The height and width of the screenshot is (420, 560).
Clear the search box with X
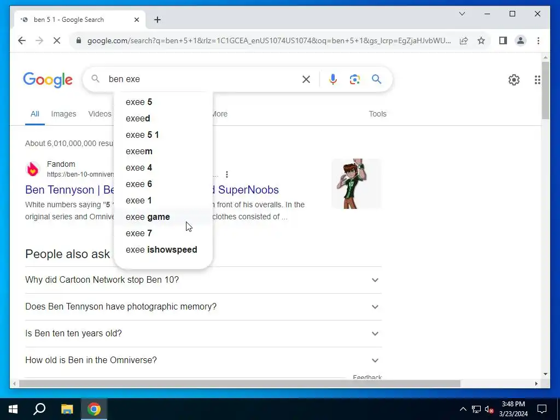click(x=306, y=79)
